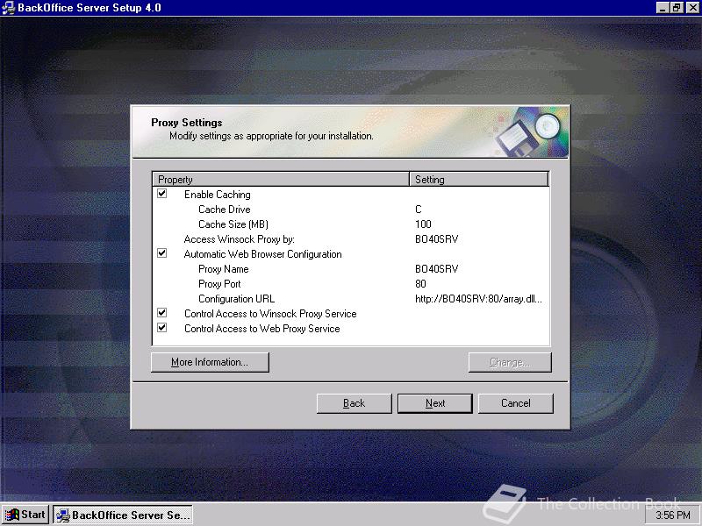Select the Cache Size (MB) row
Image resolution: width=702 pixels, height=526 pixels.
[x=351, y=224]
